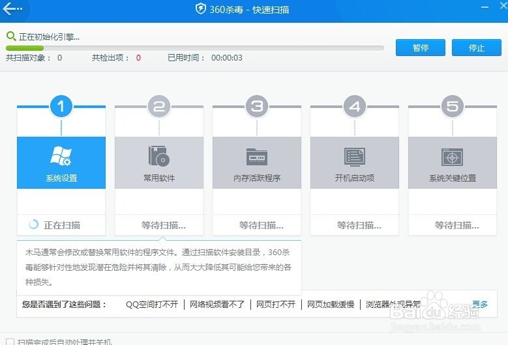508x345 pixels.
Task: Open the 网页加载缓慢 problem link
Action: [x=331, y=304]
